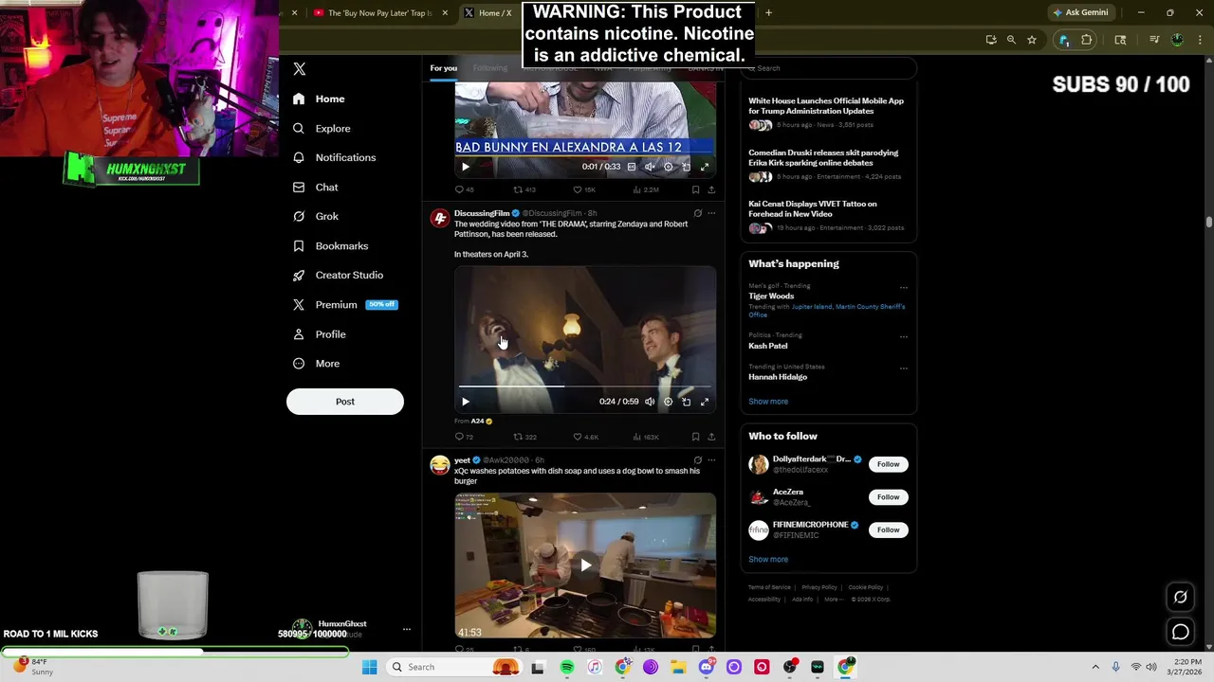Repost DiscussingFilm post with 322 reposts
The image size is (1214, 682).
[x=524, y=437]
